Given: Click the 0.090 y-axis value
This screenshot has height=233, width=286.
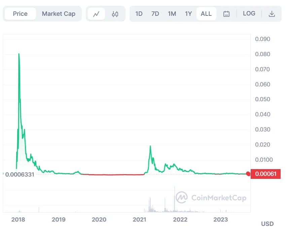Looking at the screenshot, I should click(262, 39).
